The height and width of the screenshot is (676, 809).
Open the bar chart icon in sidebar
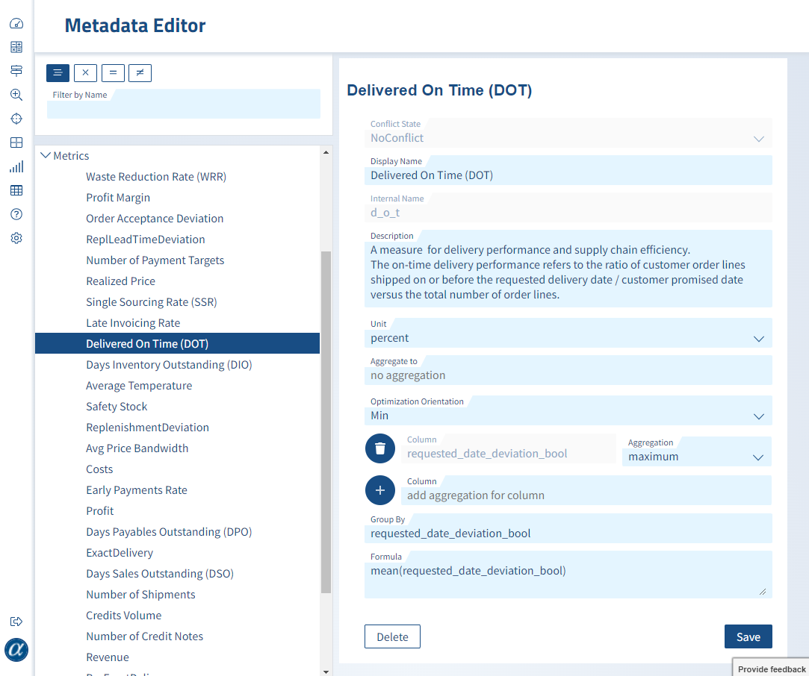(x=16, y=166)
